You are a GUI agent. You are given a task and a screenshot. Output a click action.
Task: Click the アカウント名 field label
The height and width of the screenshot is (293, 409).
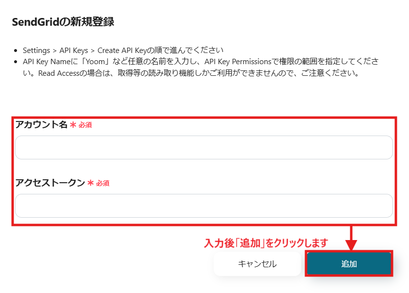(x=41, y=125)
